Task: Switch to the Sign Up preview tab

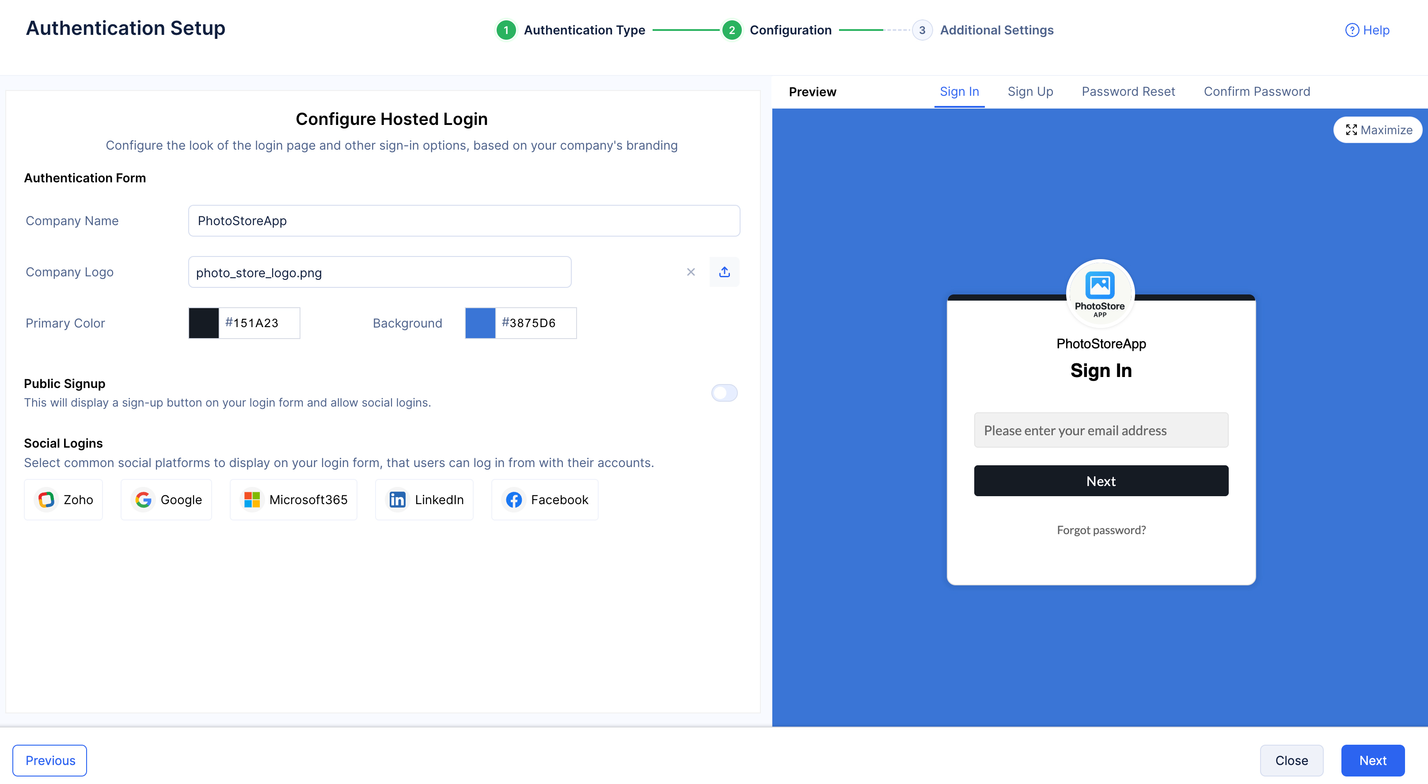Action: 1030,91
